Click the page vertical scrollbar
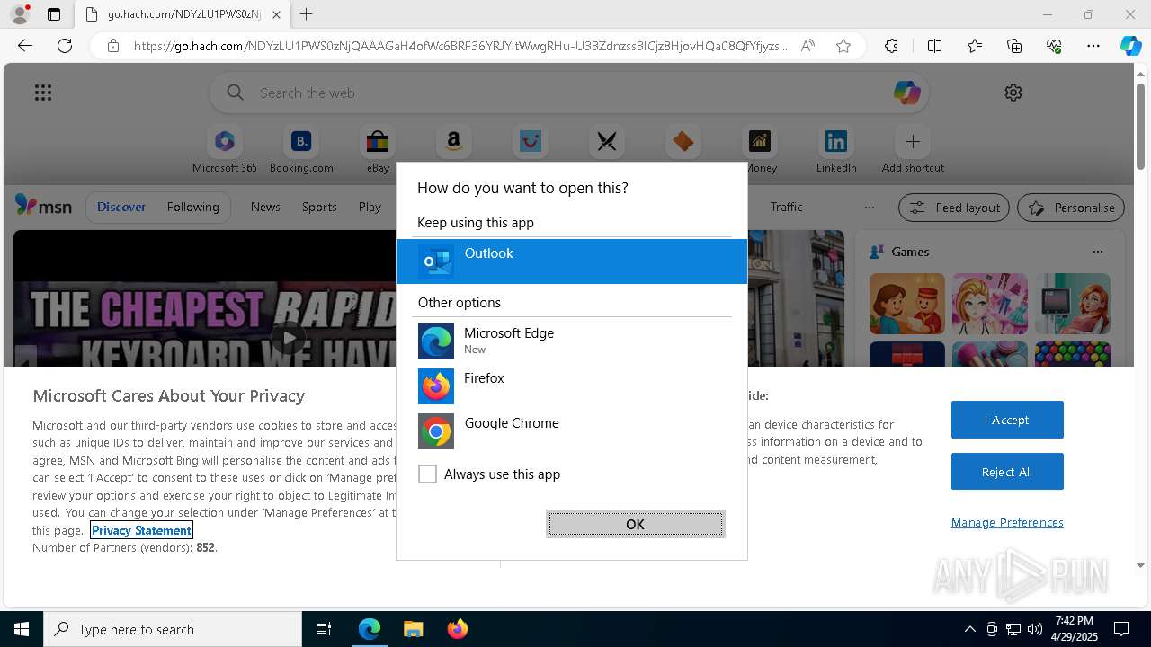The image size is (1151, 647). (x=1141, y=126)
